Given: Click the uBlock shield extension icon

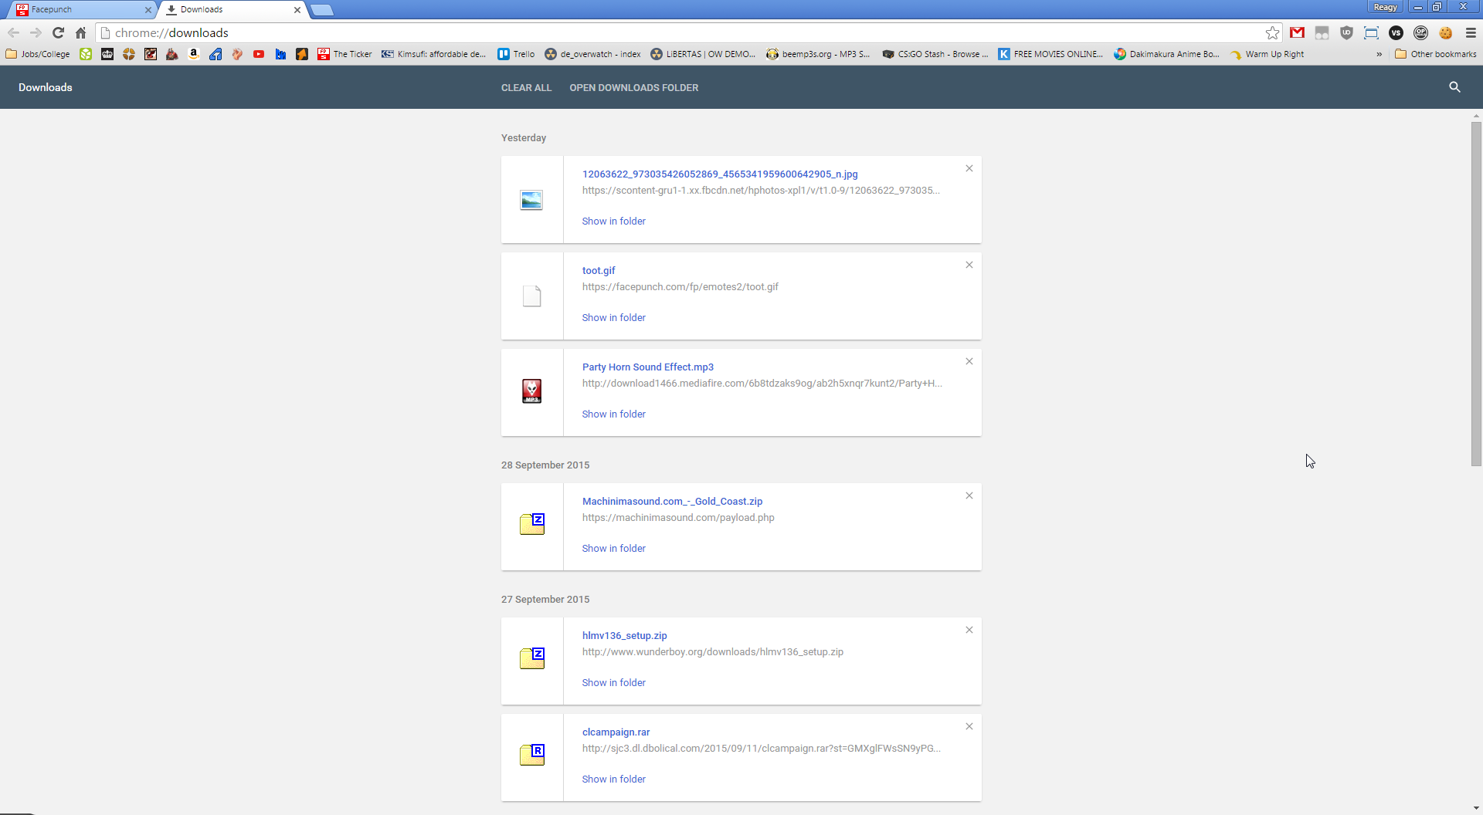Looking at the screenshot, I should (1346, 32).
